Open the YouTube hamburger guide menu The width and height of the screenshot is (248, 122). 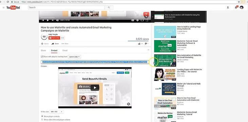[x=3, y=7]
